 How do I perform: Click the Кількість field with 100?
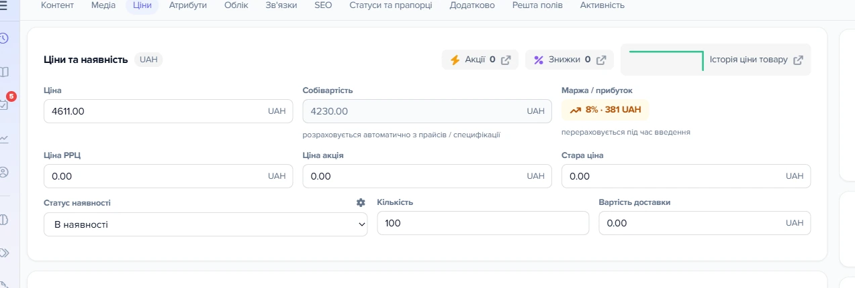[x=483, y=223]
